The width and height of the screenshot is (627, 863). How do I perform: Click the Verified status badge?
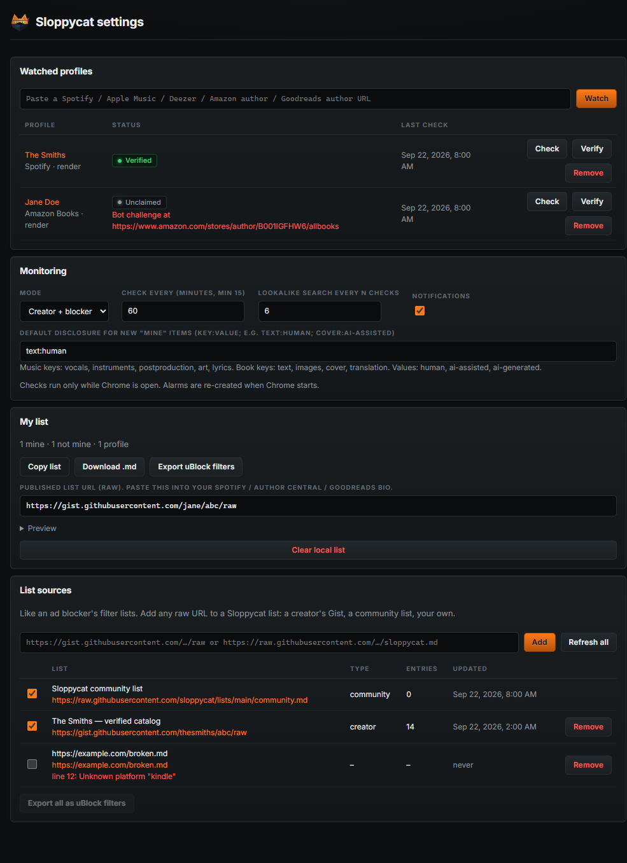[x=134, y=161]
